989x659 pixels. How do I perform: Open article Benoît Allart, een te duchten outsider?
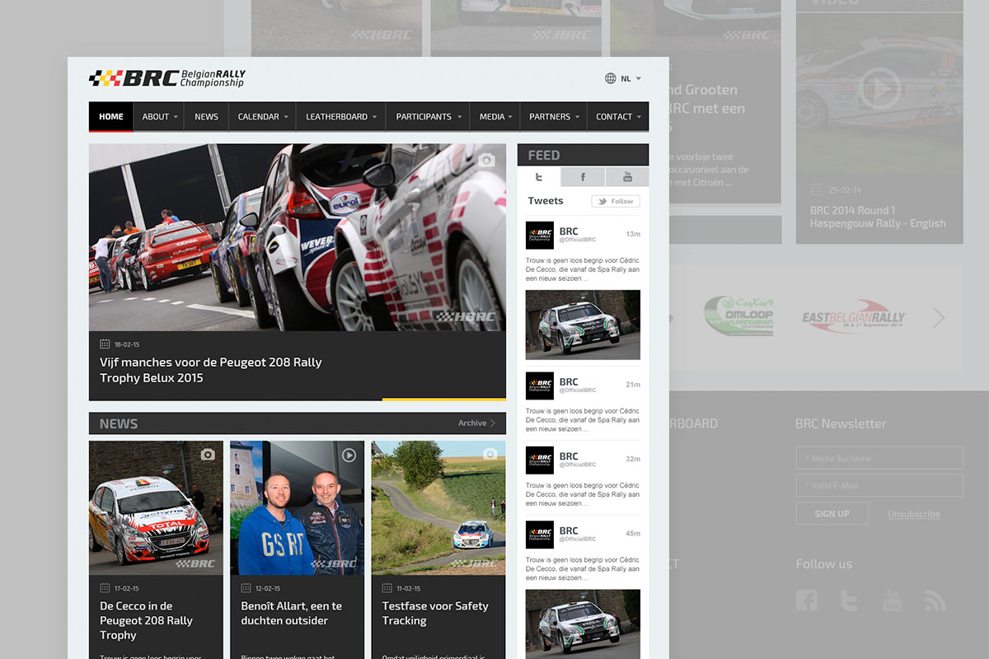click(292, 613)
